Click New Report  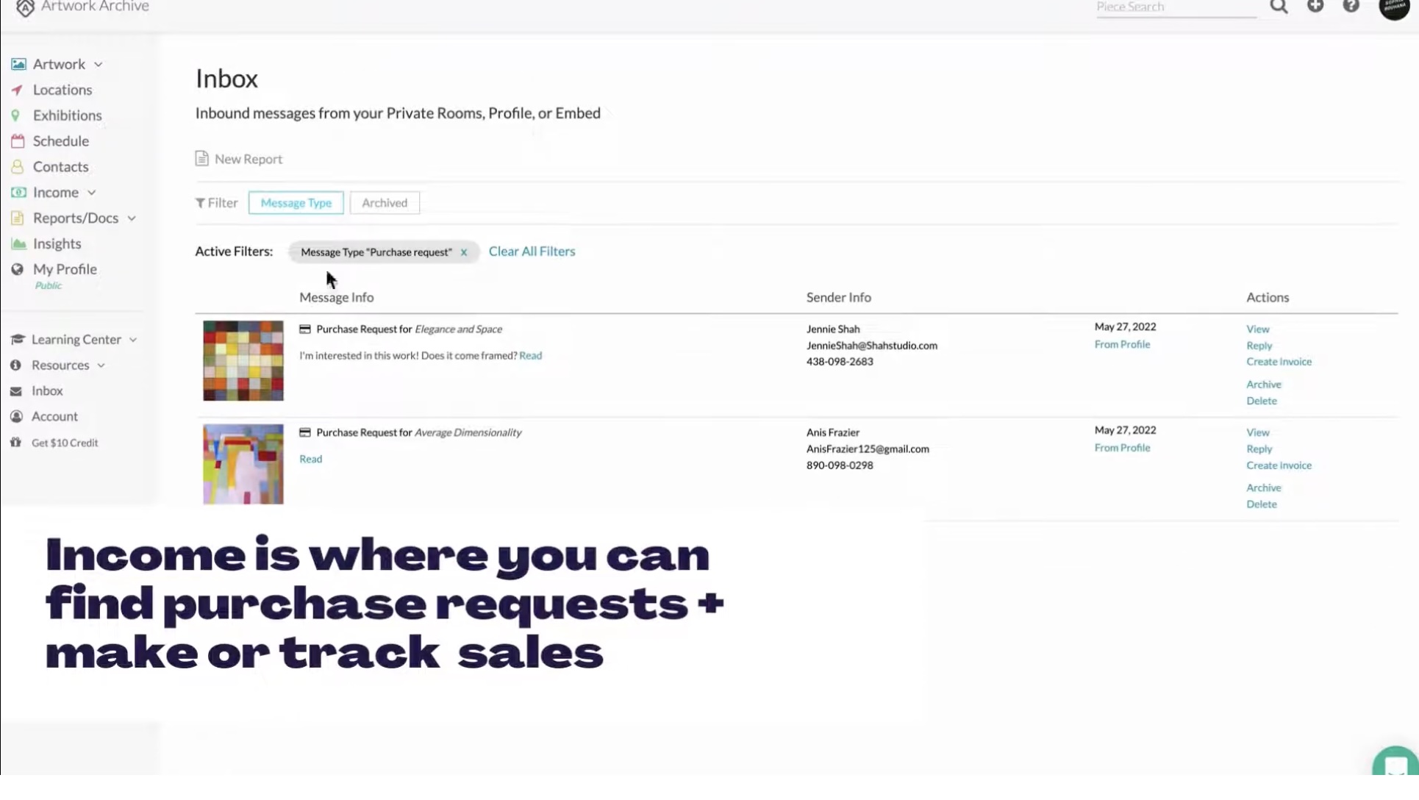pos(249,159)
